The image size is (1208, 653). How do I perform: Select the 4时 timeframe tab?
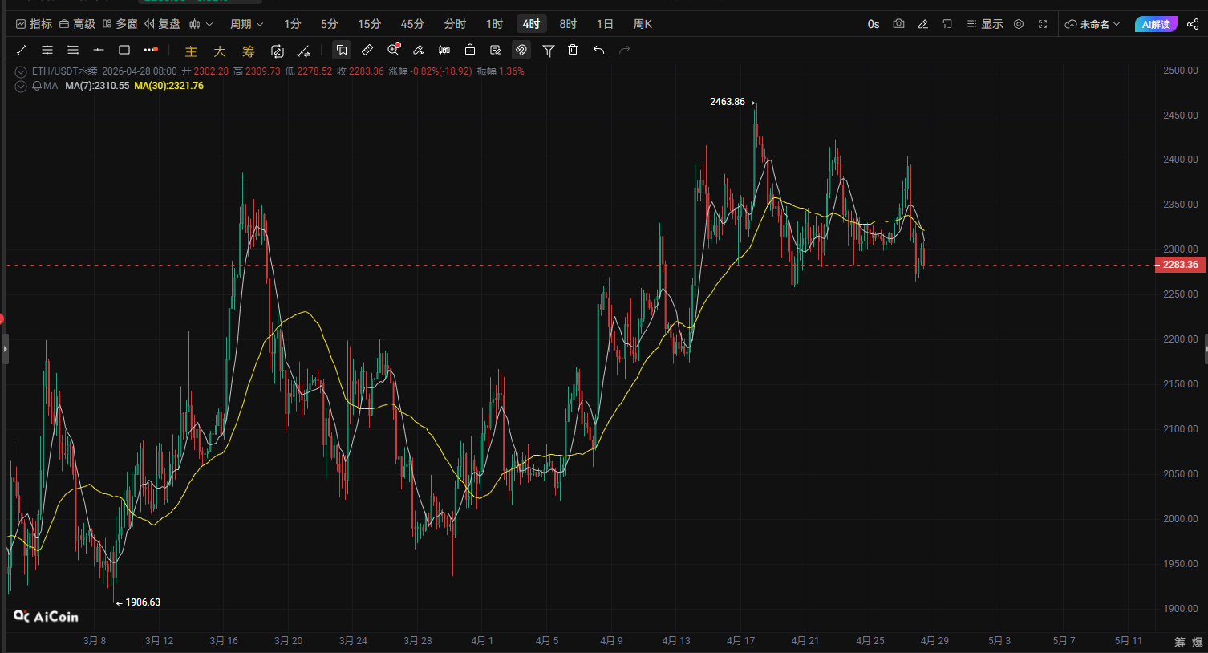click(x=531, y=24)
